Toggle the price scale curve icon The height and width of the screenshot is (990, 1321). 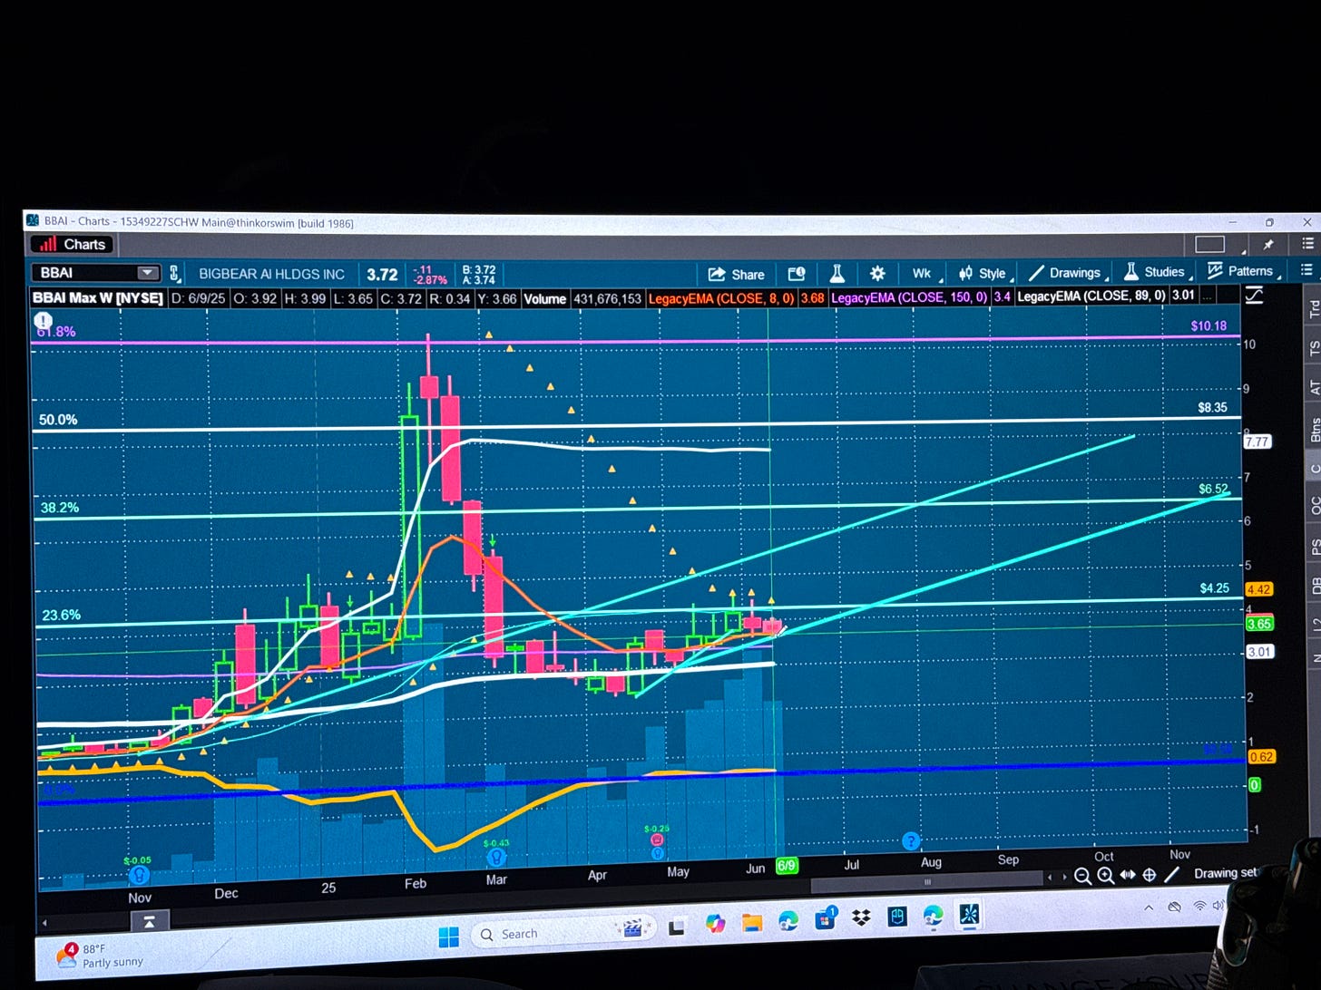pyautogui.click(x=1254, y=295)
